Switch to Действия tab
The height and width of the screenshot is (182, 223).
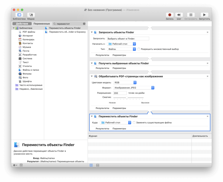[22, 24]
